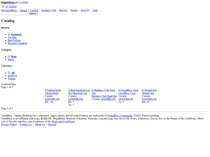Select the Shirts category
Viewport: 210px width, 157px height.
tap(11, 60)
